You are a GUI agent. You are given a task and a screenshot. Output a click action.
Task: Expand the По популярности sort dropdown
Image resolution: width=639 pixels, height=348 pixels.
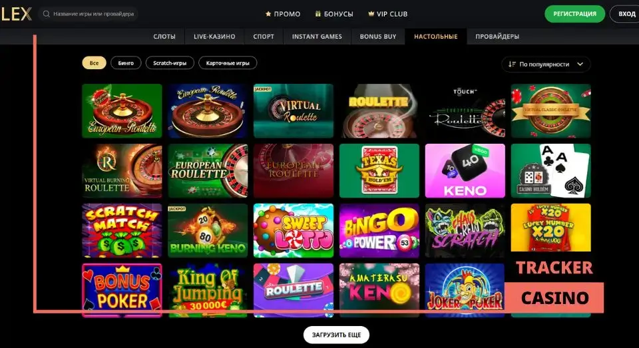[546, 64]
